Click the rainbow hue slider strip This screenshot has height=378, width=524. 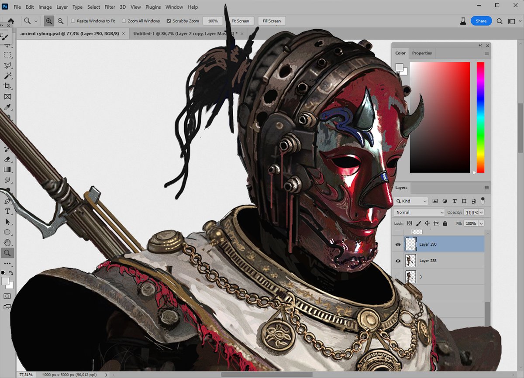(480, 117)
